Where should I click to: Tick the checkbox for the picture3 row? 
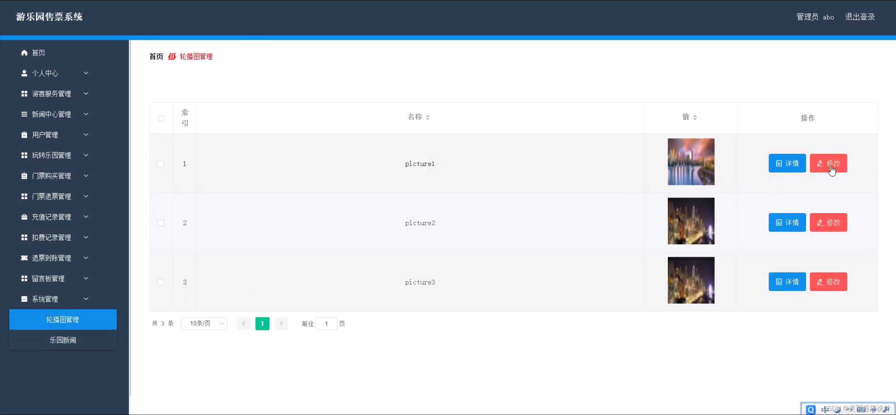[161, 282]
